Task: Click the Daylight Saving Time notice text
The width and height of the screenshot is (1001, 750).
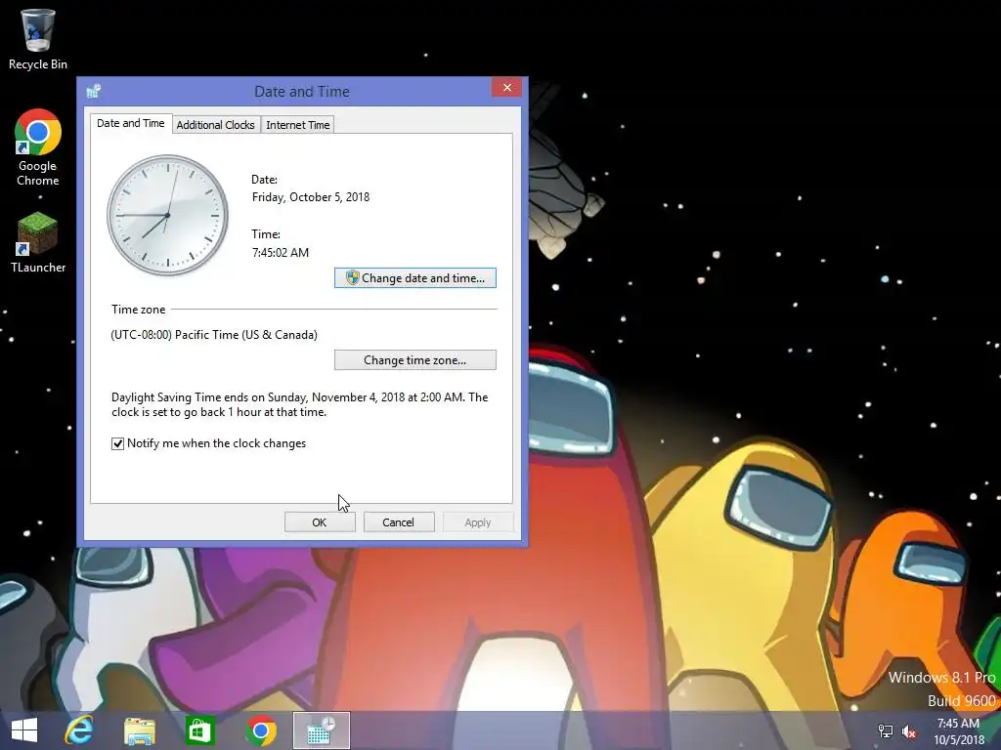Action: tap(299, 404)
